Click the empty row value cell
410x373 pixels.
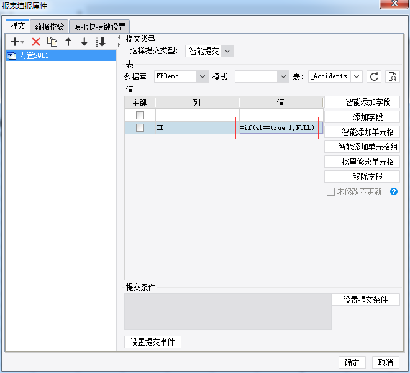[x=281, y=115]
